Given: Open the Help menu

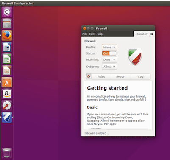Looking at the screenshot, I should pyautogui.click(x=100, y=34).
